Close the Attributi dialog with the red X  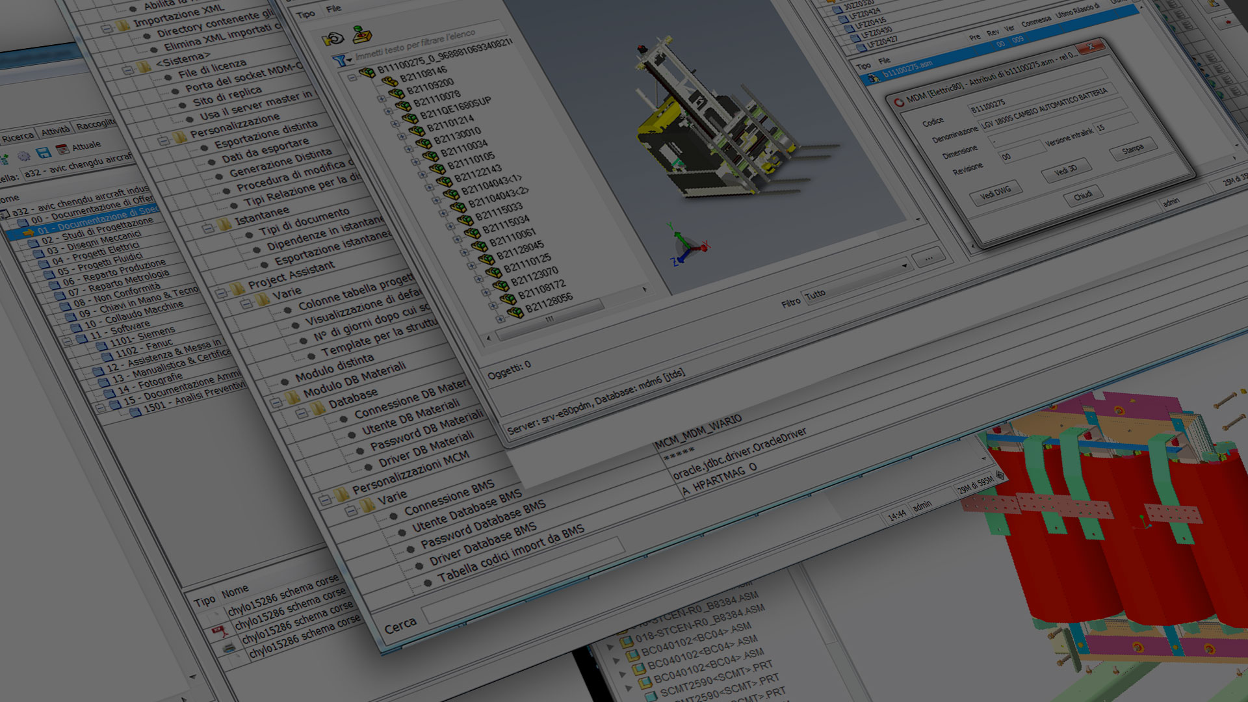pos(1091,46)
